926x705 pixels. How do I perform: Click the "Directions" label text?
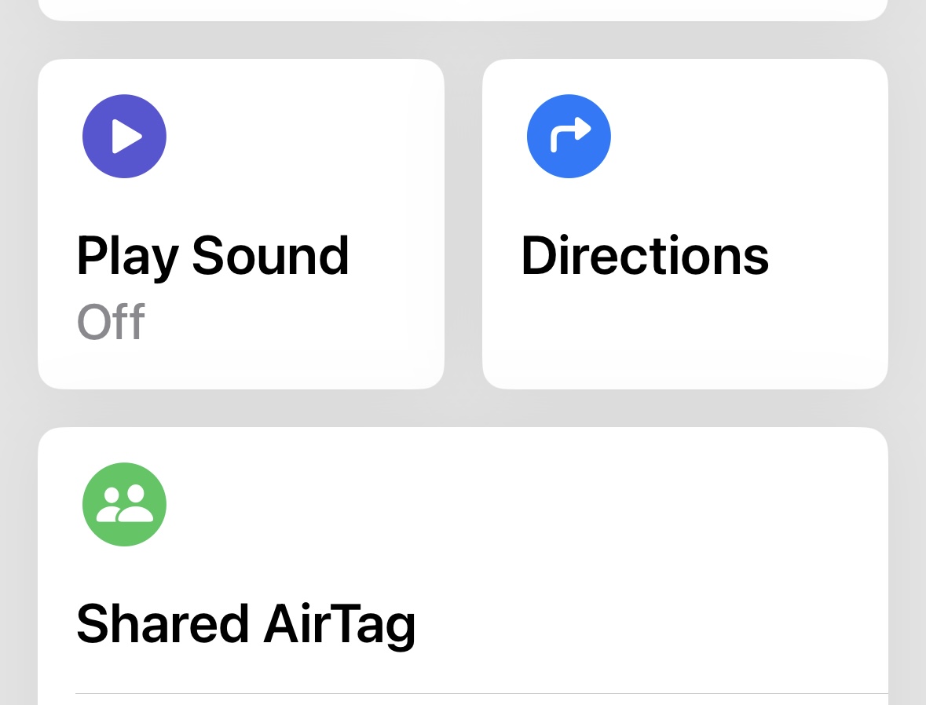644,256
